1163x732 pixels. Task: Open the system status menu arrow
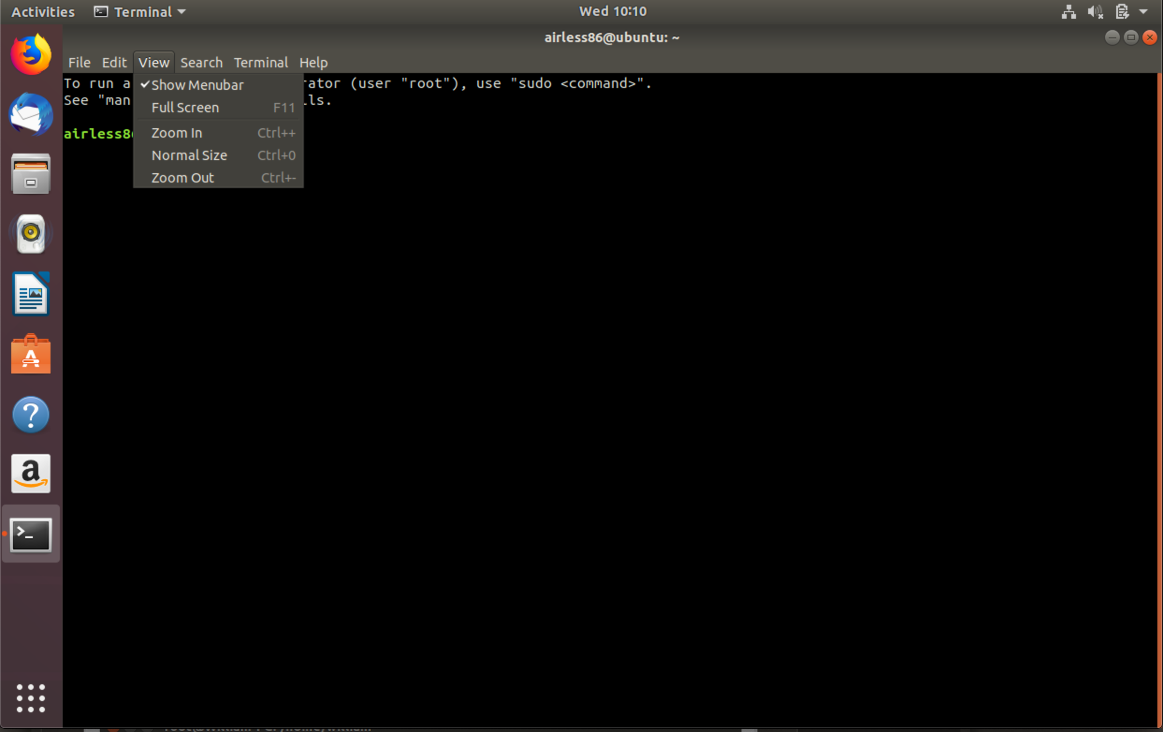(1143, 12)
